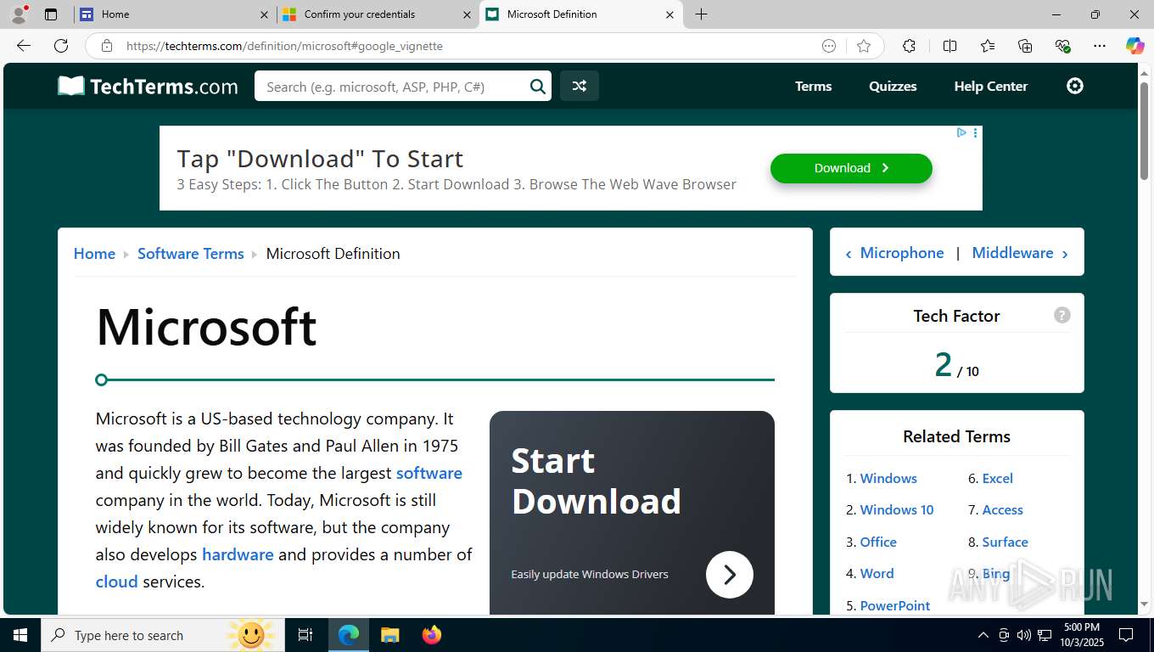Click the Edge profile avatar icon
Viewport: 1154px width, 652px height.
click(18, 14)
